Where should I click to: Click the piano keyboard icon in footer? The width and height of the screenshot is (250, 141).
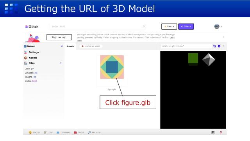(x=213, y=132)
